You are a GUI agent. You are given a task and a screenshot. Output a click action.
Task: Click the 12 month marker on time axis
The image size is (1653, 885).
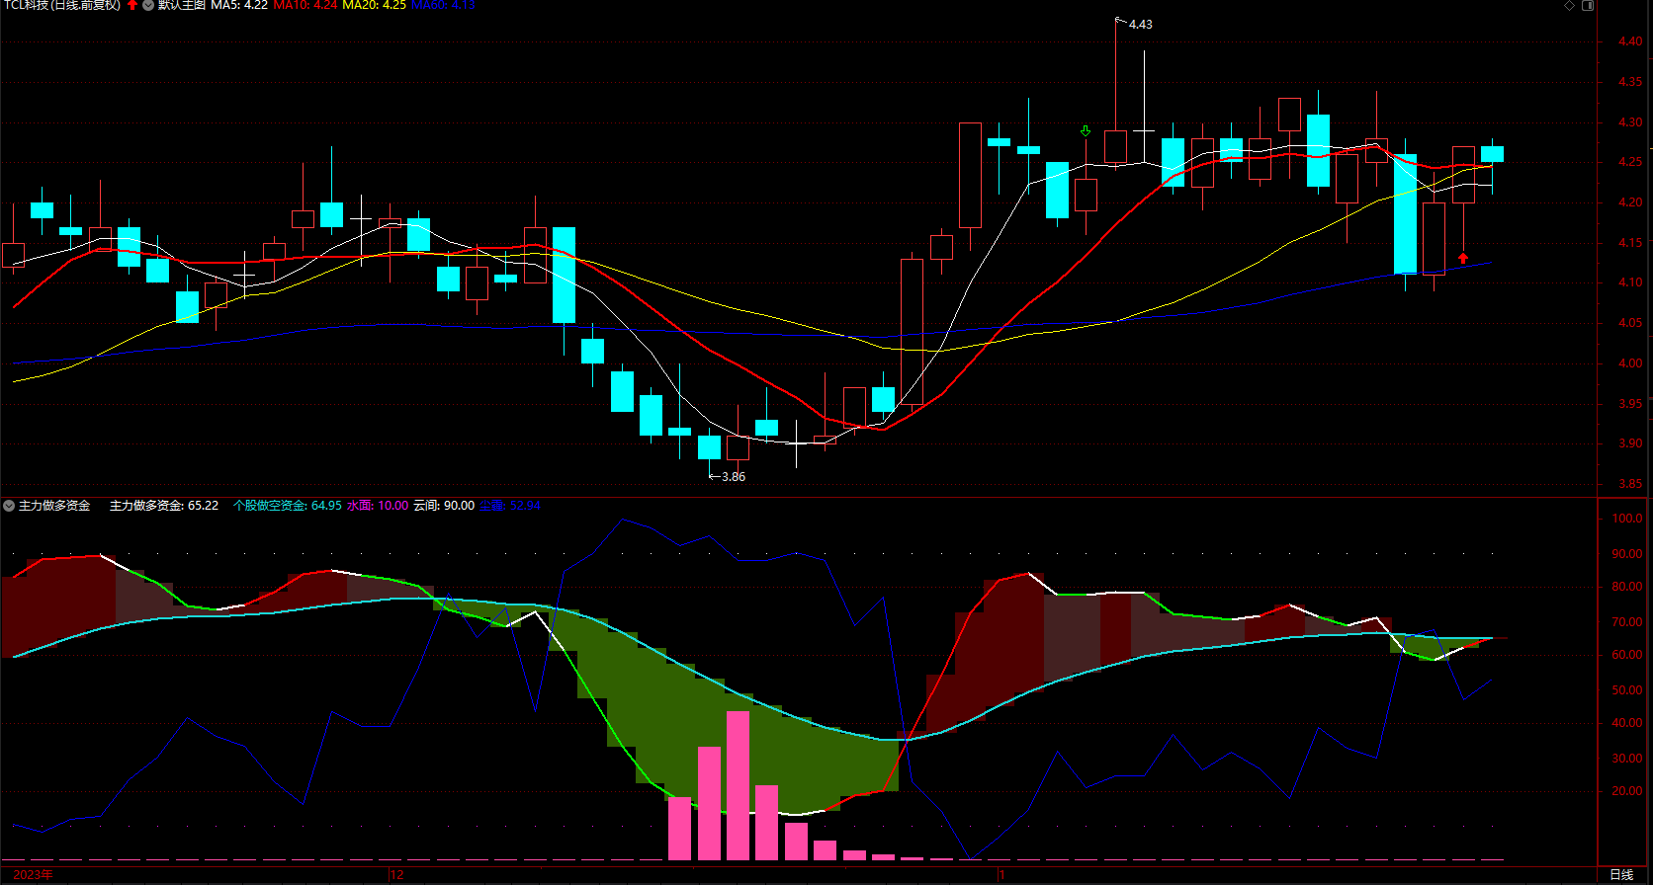coord(396,875)
